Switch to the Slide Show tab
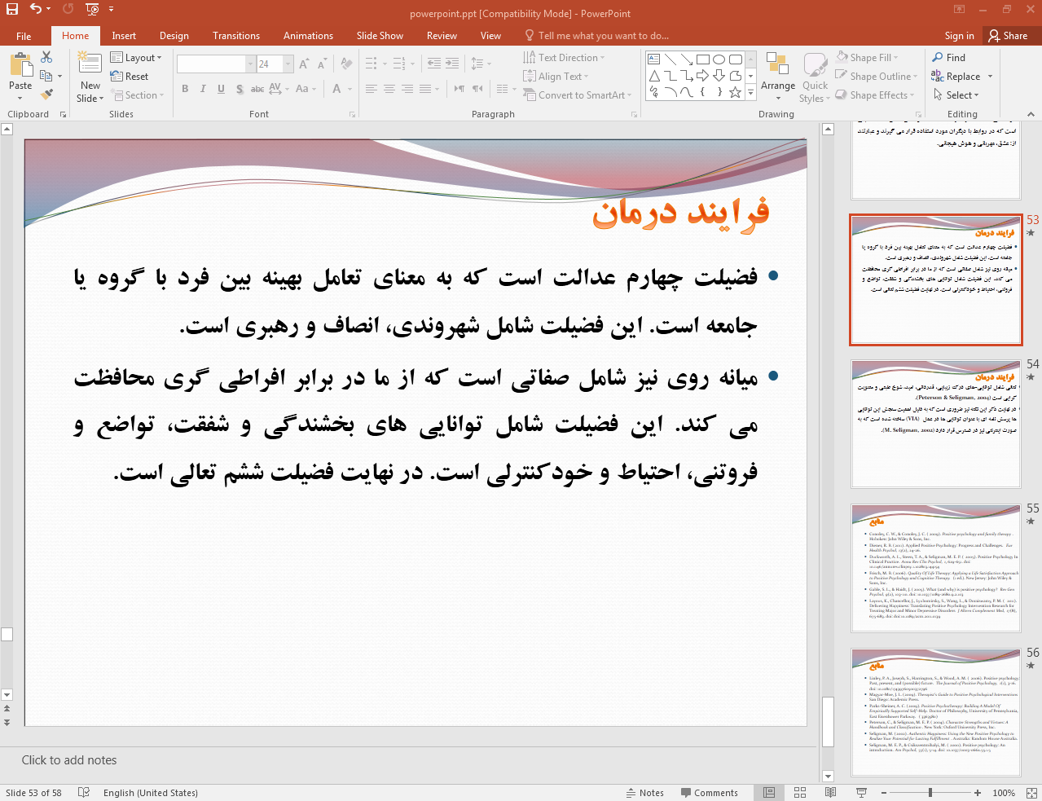Image resolution: width=1042 pixels, height=801 pixels. coord(380,36)
